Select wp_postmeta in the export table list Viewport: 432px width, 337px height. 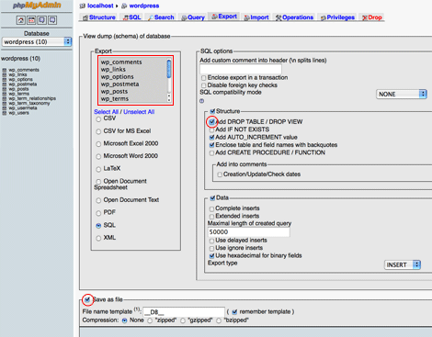tap(119, 84)
